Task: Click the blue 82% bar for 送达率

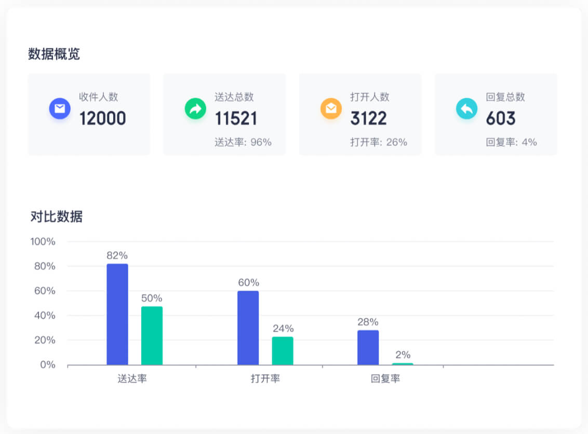Action: (x=117, y=314)
